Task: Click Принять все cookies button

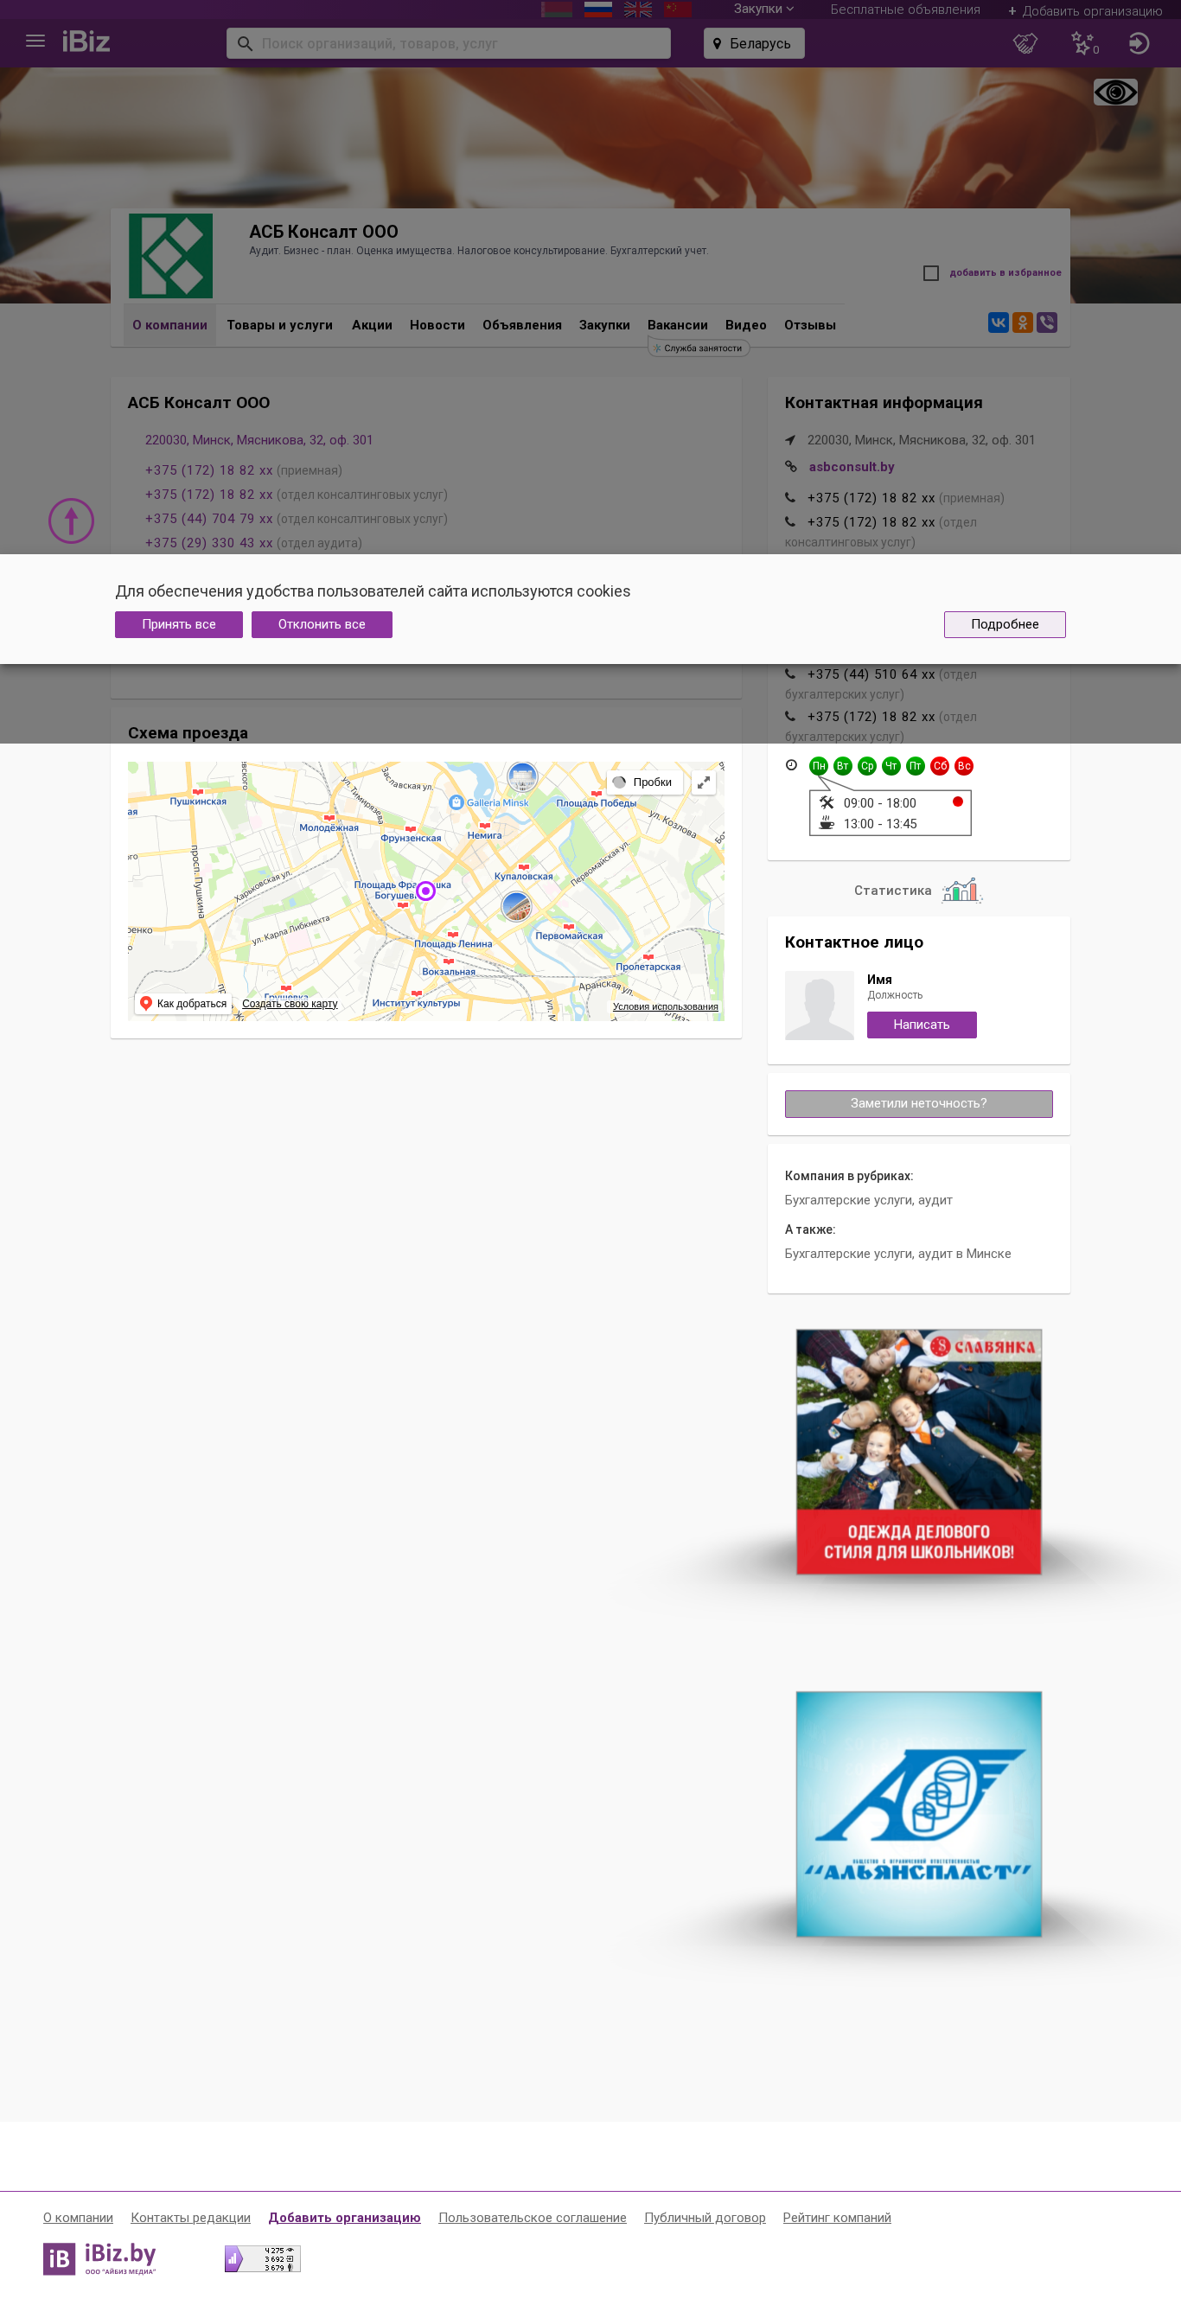Action: click(179, 624)
